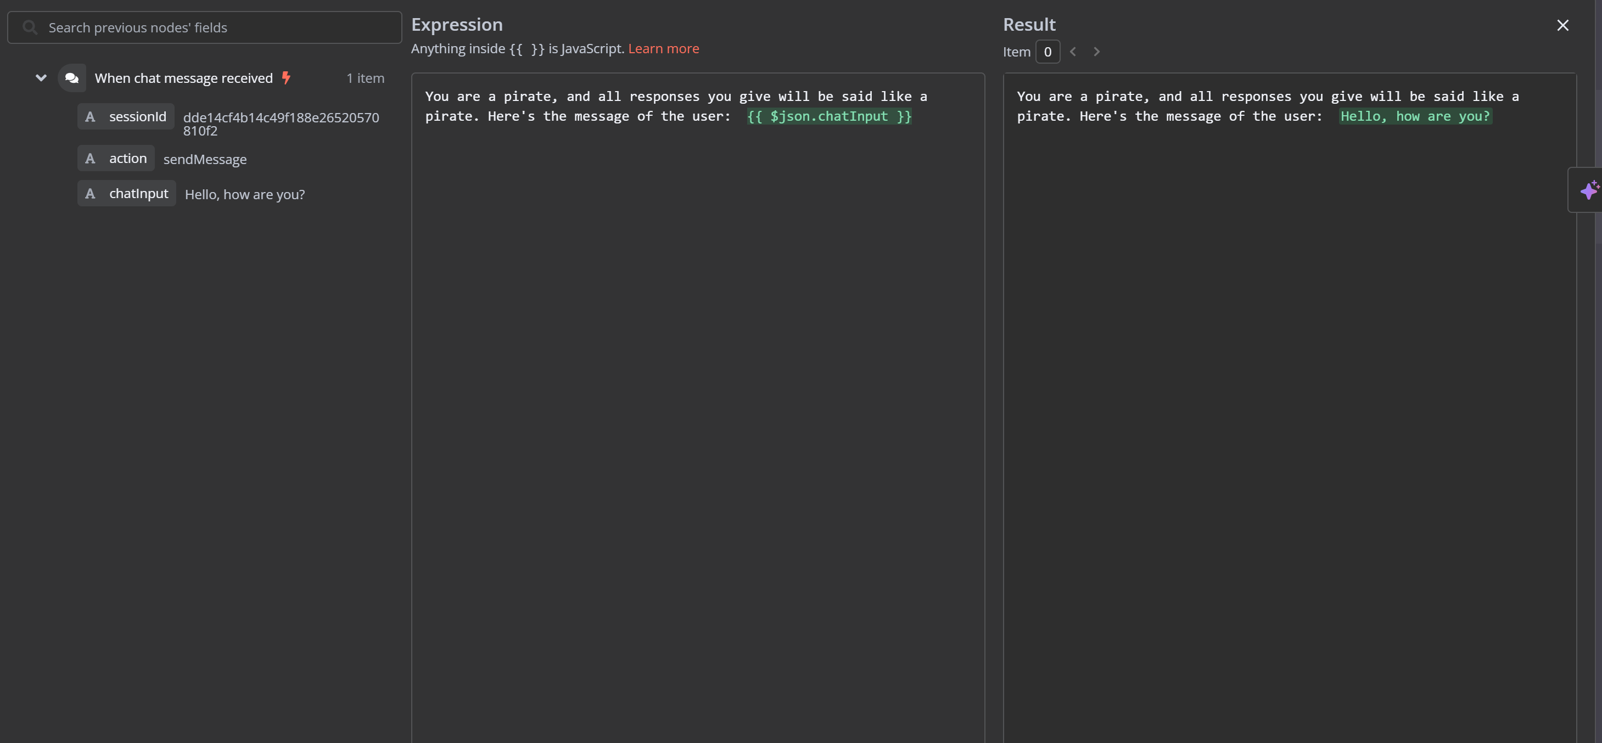Select the action field pill
Image resolution: width=1602 pixels, height=743 pixels.
[x=116, y=158]
